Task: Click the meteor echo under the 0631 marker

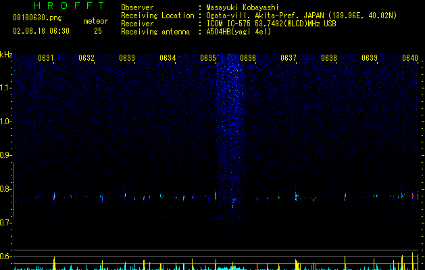Action: click(54, 197)
